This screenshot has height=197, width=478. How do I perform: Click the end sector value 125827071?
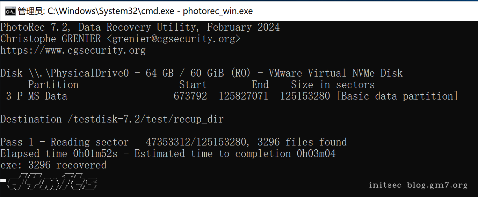pos(243,96)
